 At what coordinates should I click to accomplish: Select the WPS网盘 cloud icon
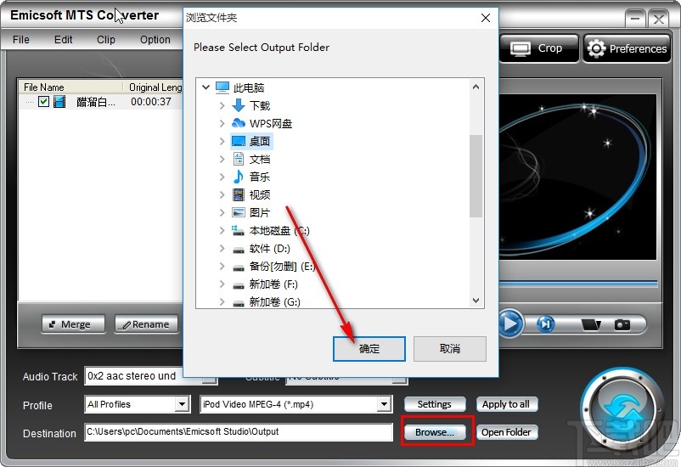pyautogui.click(x=239, y=123)
